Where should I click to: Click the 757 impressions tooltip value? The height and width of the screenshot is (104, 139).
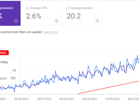click(x=13, y=78)
